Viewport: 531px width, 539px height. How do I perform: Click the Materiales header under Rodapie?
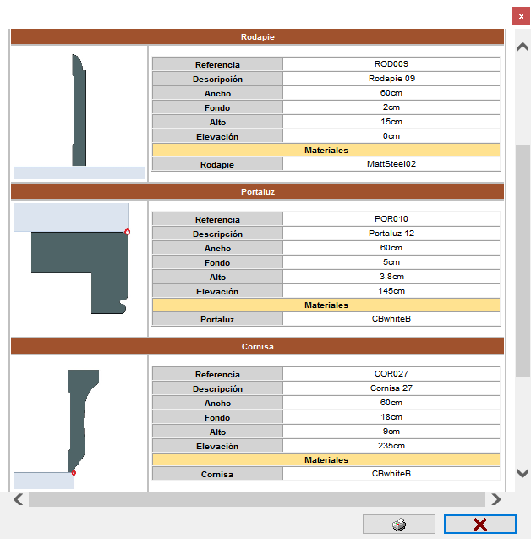point(326,151)
